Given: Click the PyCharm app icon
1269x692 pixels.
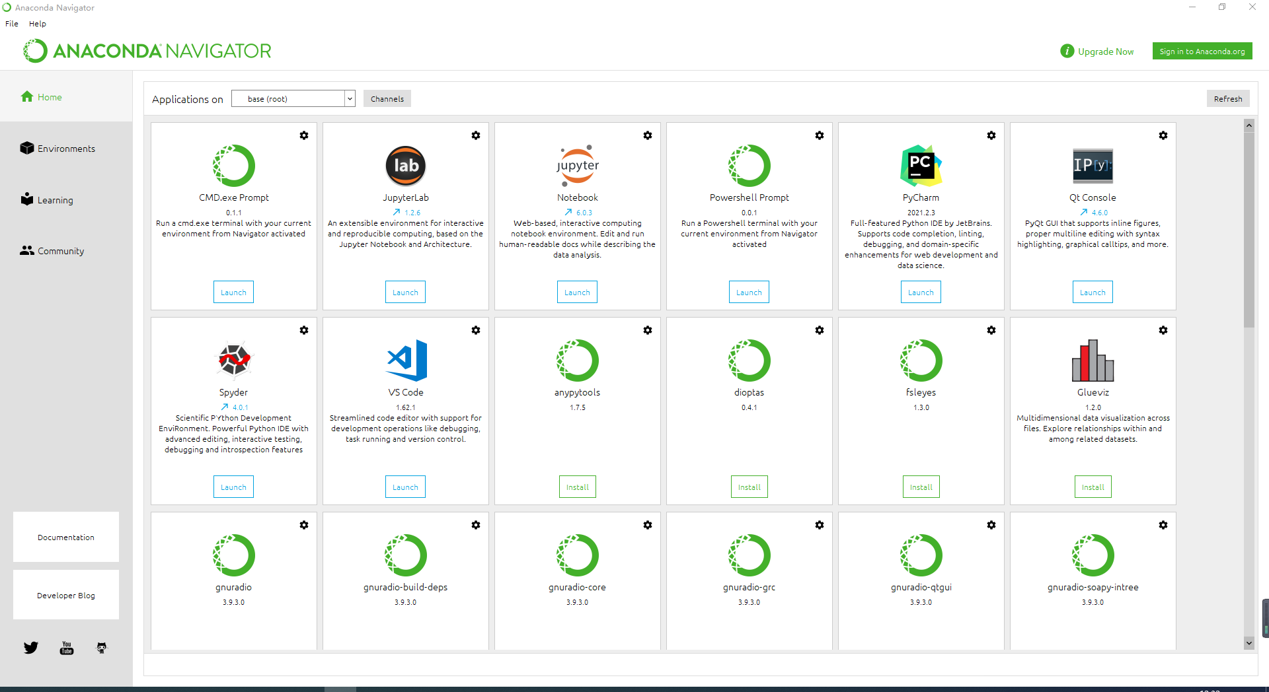Looking at the screenshot, I should [921, 166].
